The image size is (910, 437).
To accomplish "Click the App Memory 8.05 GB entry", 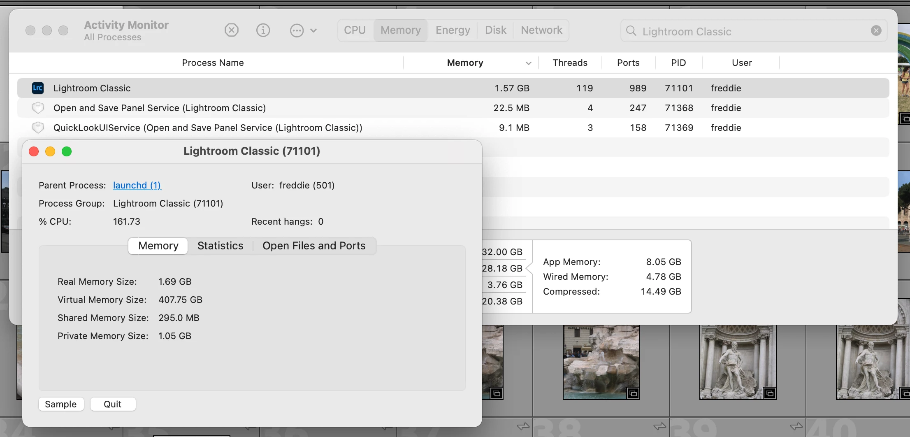I will click(612, 262).
